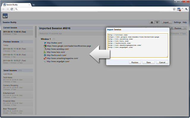This screenshot has height=118, width=190.
Task: Switch to compact grid view icon
Action: [152, 22]
